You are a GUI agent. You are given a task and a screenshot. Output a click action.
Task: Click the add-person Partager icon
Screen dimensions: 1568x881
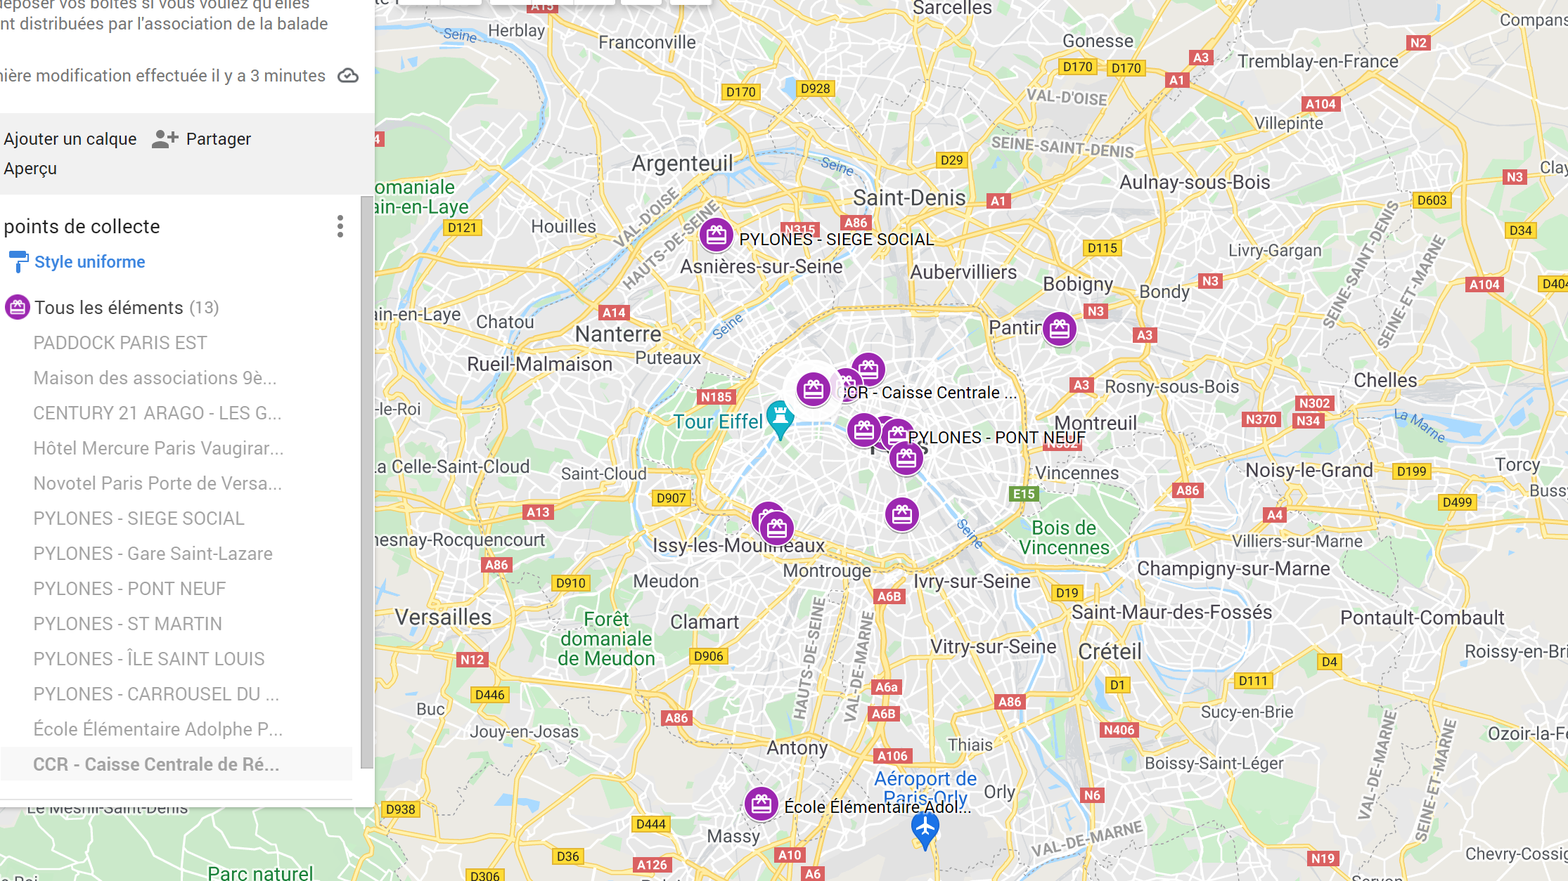click(x=165, y=139)
